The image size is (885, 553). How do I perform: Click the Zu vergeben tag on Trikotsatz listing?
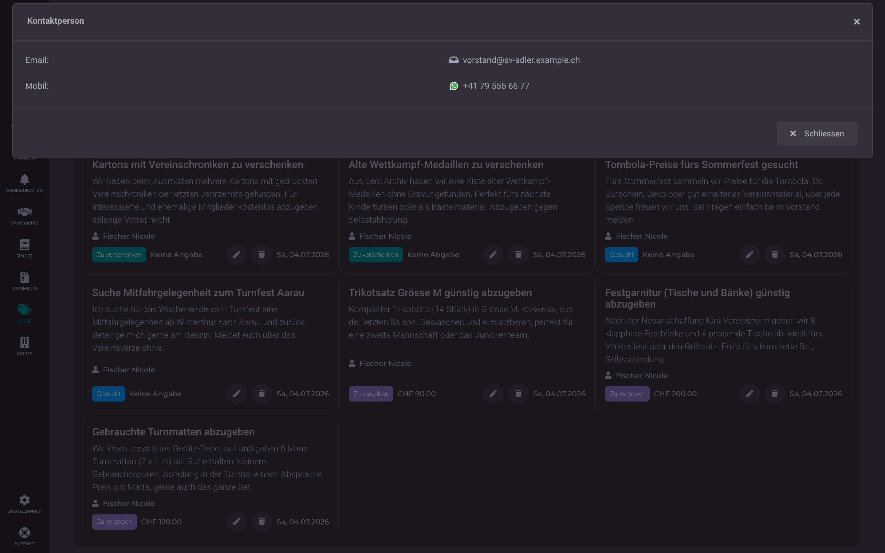[x=371, y=394]
